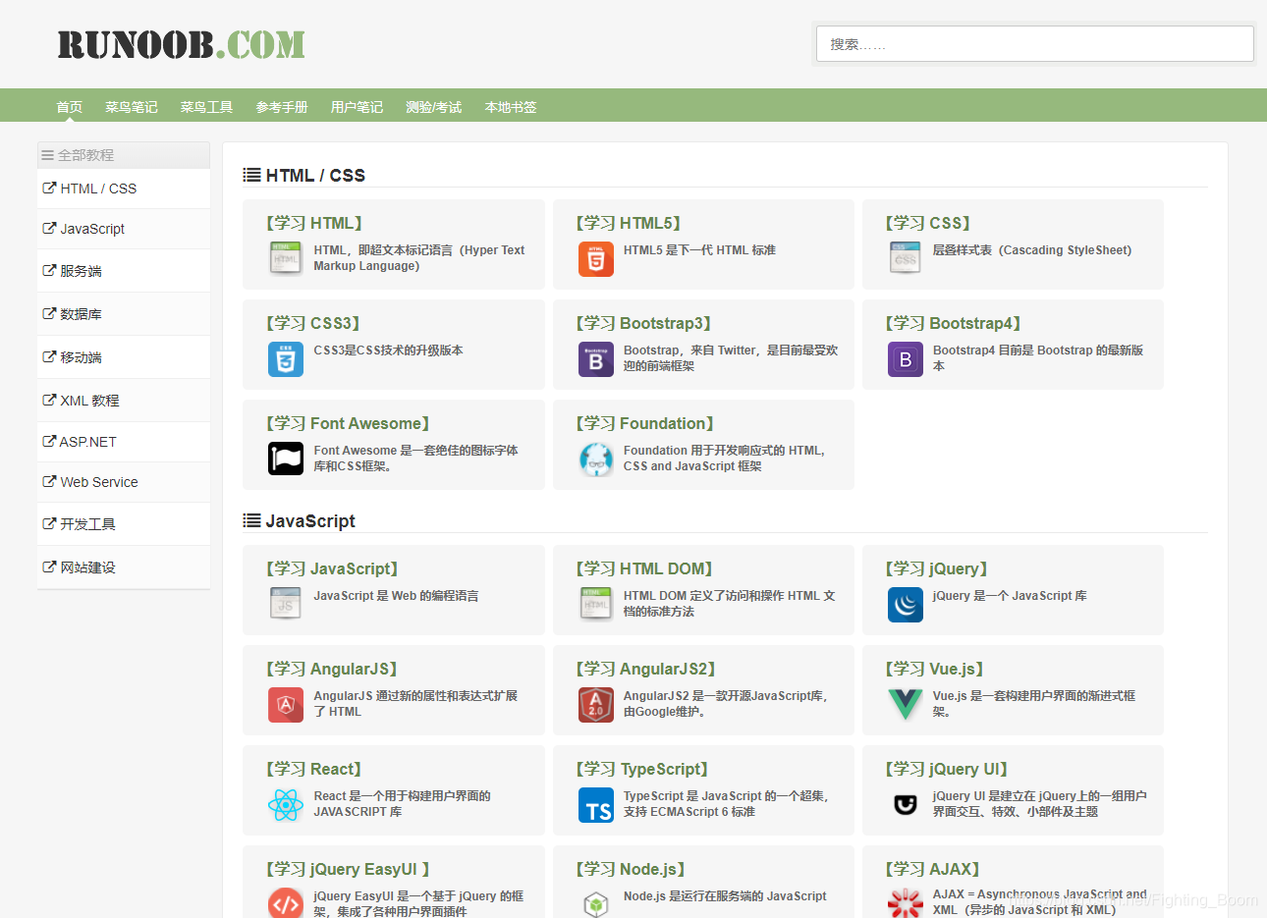Click the JavaScript JS file icon
The width and height of the screenshot is (1267, 918).
pyautogui.click(x=285, y=604)
